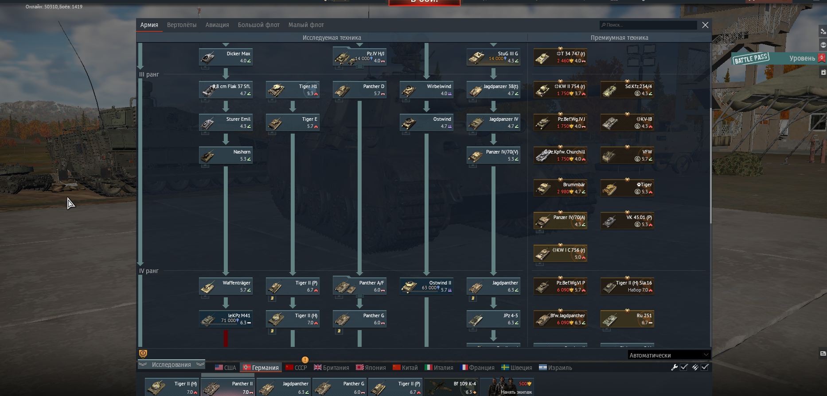The height and width of the screenshot is (396, 827).
Task: Select the Tiger H1 vehicle card
Action: (x=293, y=90)
